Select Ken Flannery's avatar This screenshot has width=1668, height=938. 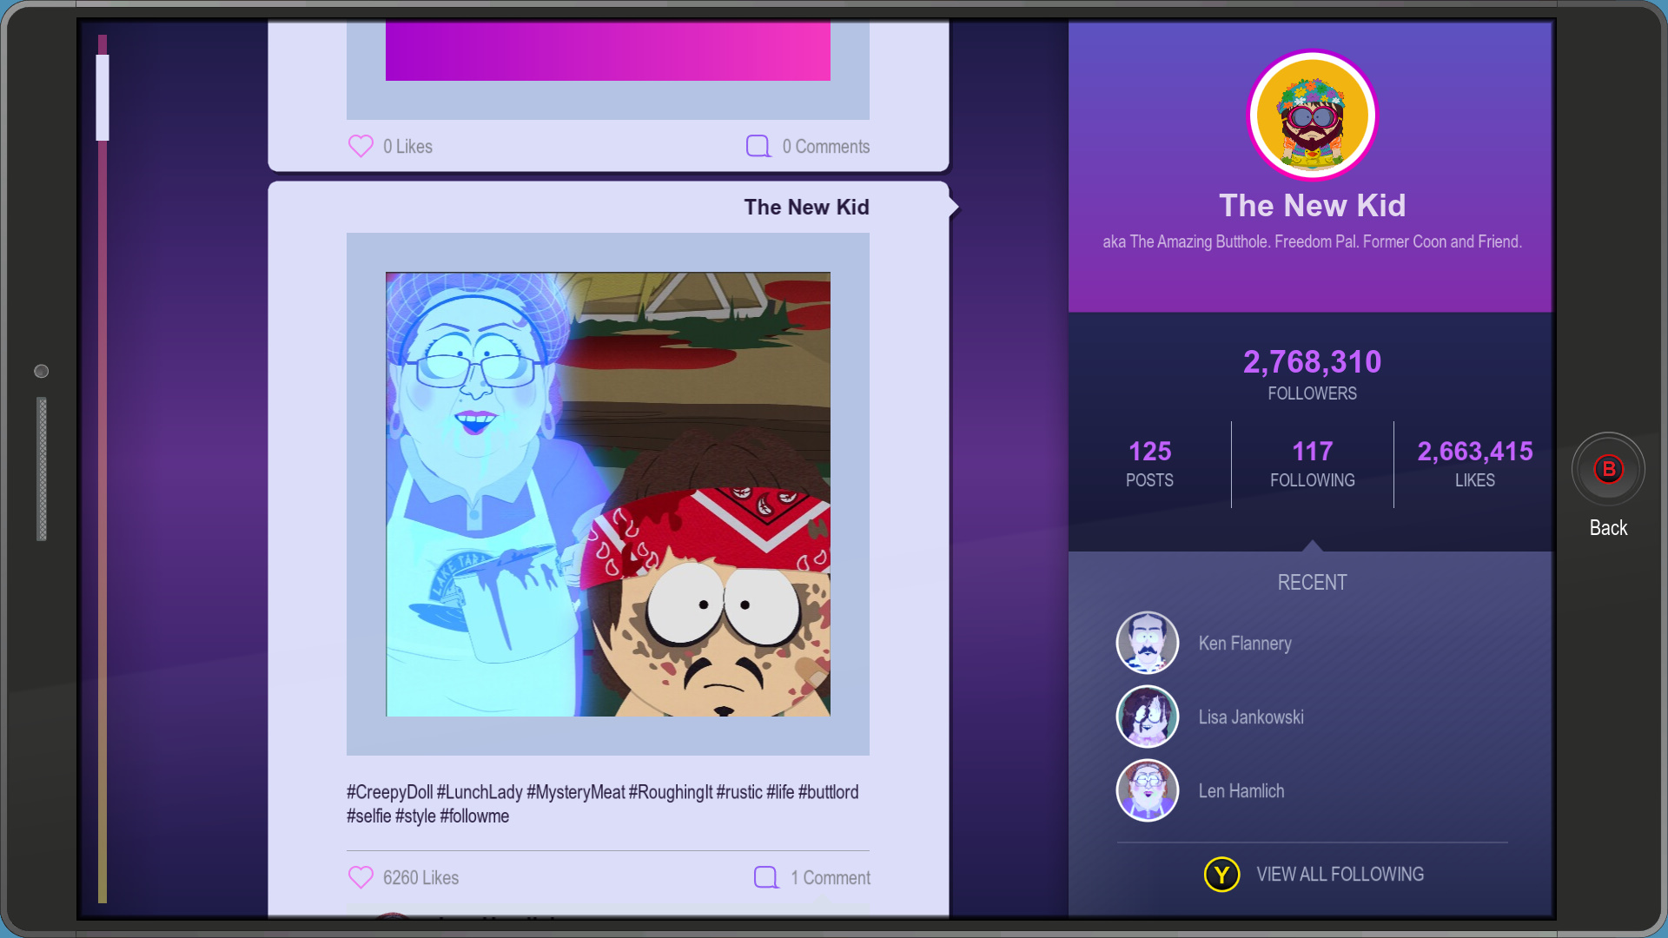tap(1147, 643)
